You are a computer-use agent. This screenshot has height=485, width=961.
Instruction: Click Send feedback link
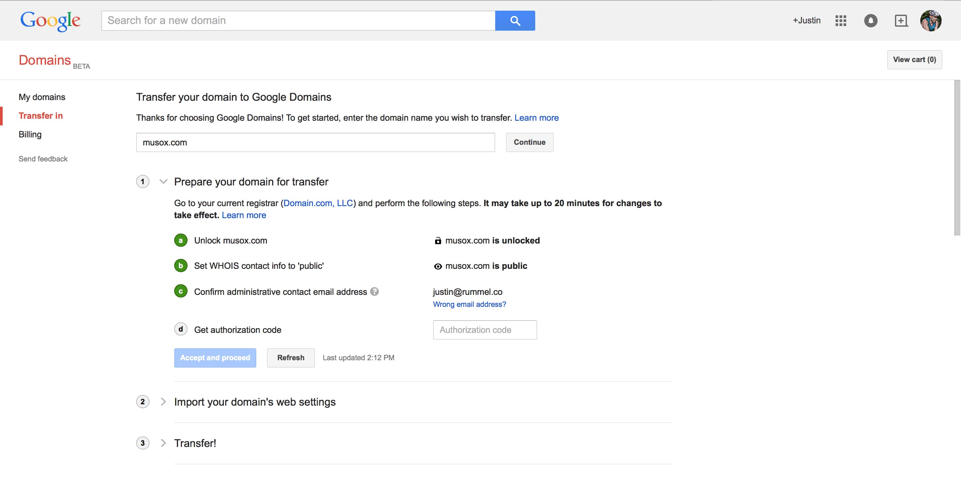[x=43, y=159]
